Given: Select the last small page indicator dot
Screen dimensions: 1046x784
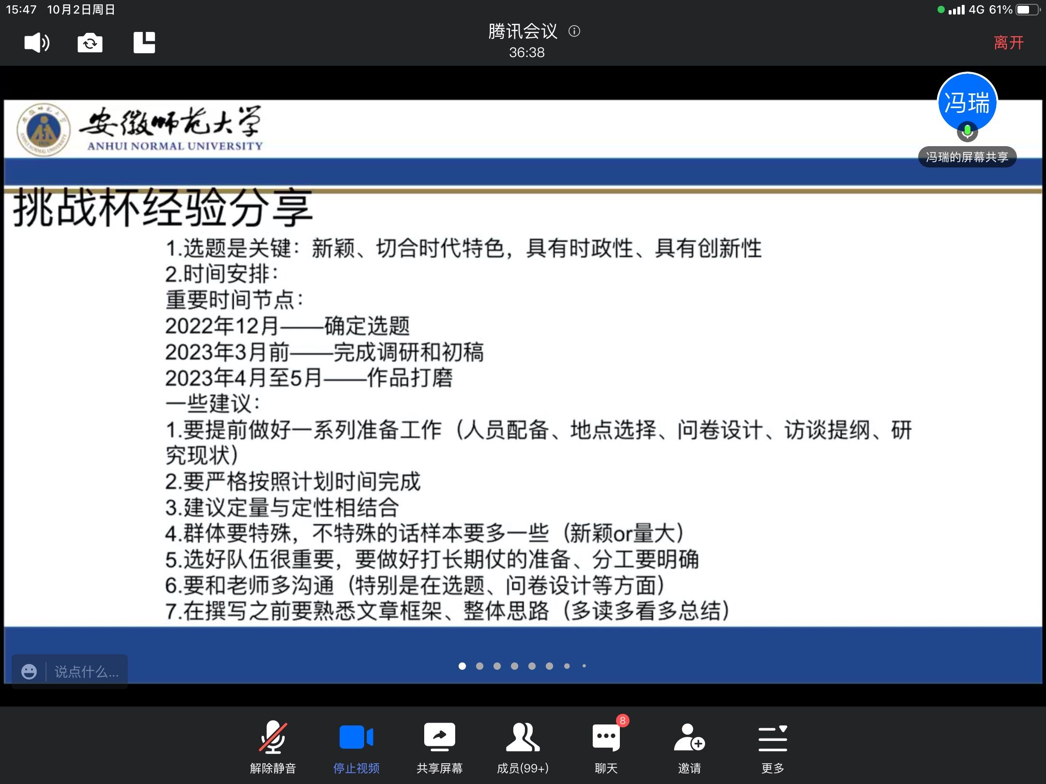Looking at the screenshot, I should [584, 666].
